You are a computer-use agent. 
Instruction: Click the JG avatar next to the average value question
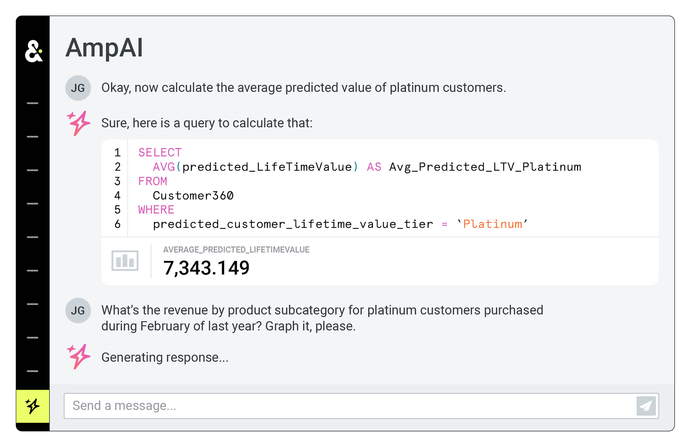pyautogui.click(x=78, y=88)
